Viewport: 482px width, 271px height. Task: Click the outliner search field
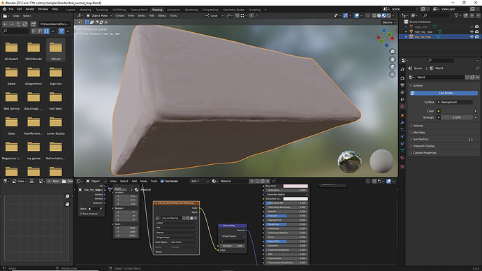point(437,15)
